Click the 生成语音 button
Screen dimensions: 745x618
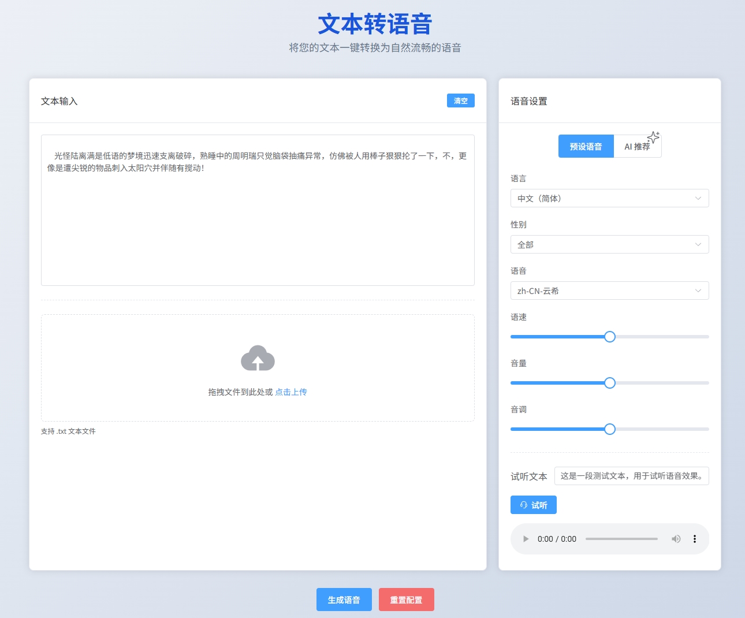pyautogui.click(x=344, y=600)
